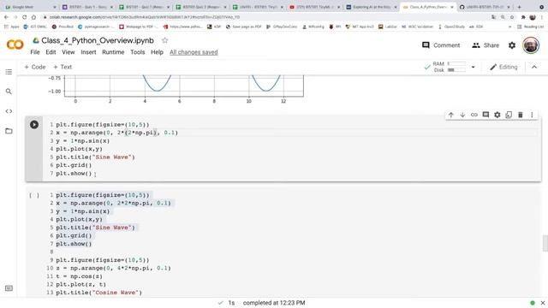Viewport: 548px width, 308px height.
Task: Add a comment to the cell
Action: (485, 115)
